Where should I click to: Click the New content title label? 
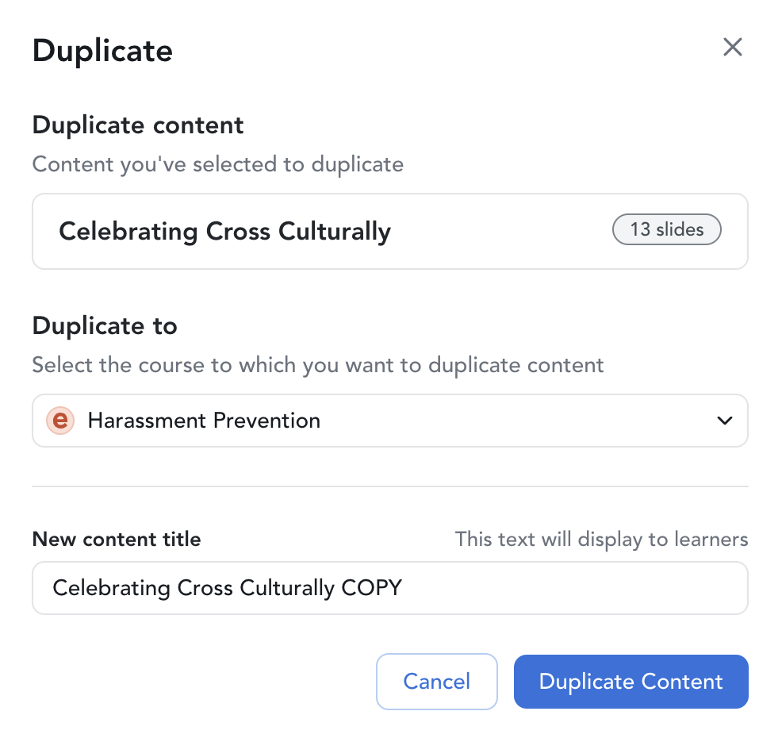pyautogui.click(x=117, y=540)
